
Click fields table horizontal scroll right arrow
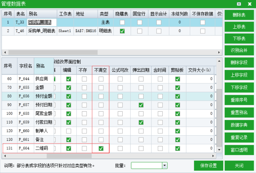(213, 156)
